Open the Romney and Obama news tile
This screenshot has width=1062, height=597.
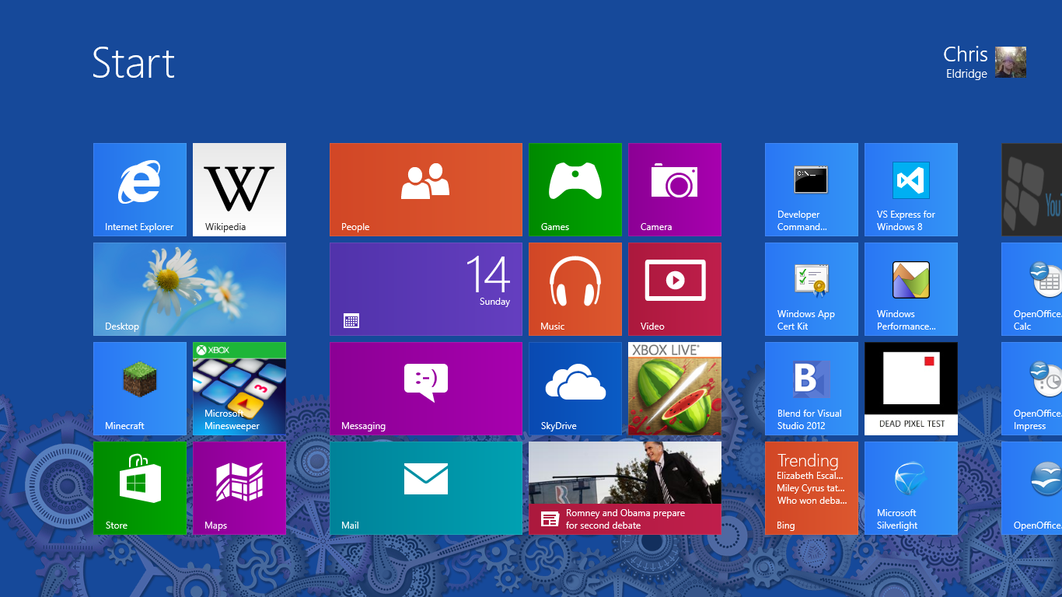(625, 488)
